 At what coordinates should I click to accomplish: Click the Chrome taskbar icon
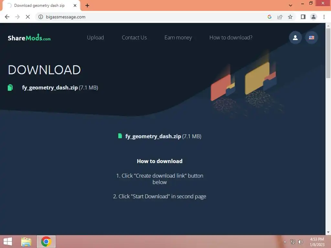point(46,242)
